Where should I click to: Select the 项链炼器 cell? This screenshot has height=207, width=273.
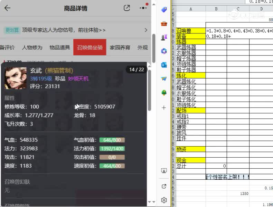tap(191, 64)
